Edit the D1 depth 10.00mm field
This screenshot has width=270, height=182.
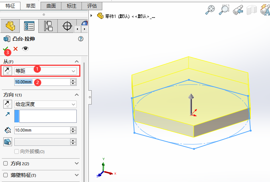pyautogui.click(x=42, y=130)
